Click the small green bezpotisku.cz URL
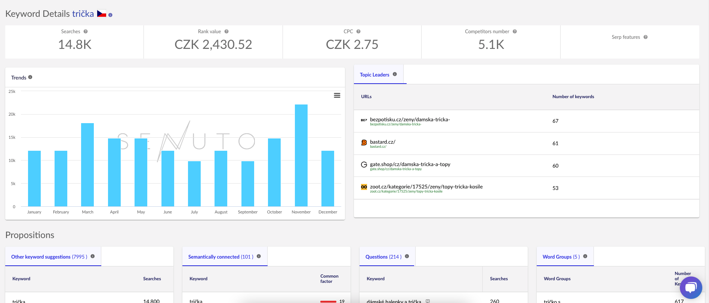Viewport: 709px width, 303px height. tap(395, 124)
